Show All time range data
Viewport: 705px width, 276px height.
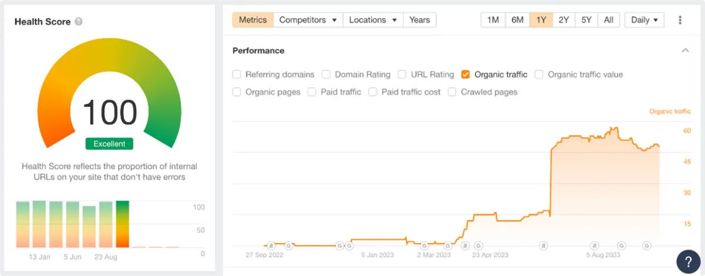(x=609, y=20)
